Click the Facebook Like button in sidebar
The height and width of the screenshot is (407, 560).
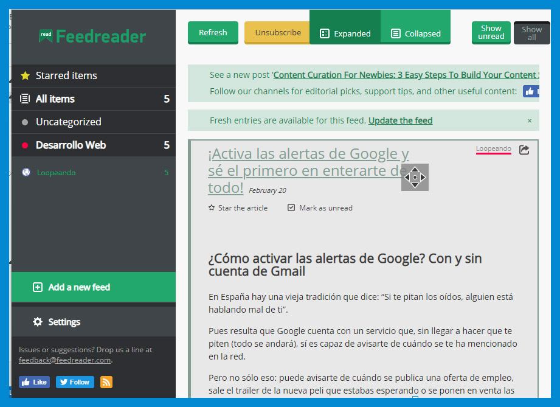34,382
